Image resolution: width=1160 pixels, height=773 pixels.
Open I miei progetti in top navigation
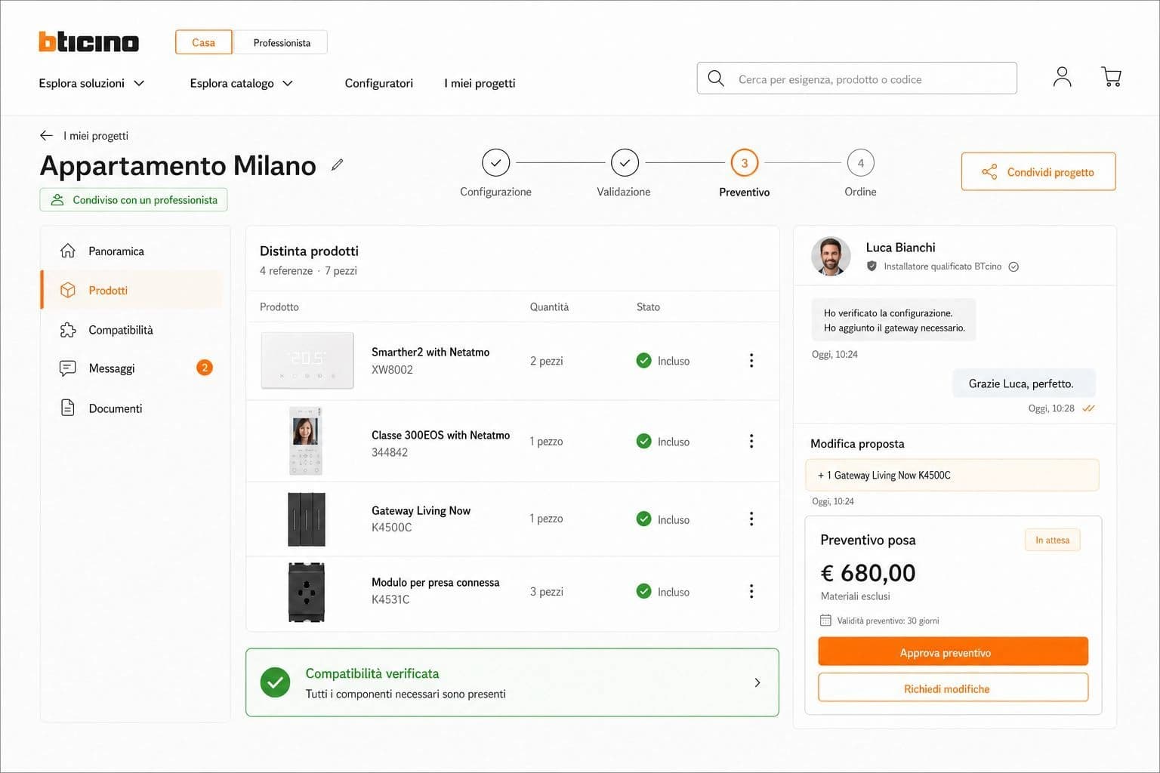(480, 83)
